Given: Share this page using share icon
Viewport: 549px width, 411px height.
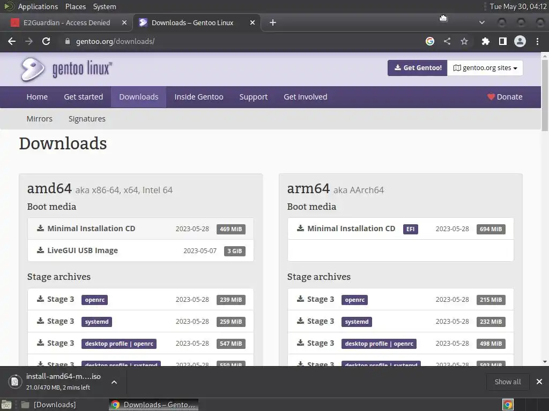Looking at the screenshot, I should (x=447, y=41).
